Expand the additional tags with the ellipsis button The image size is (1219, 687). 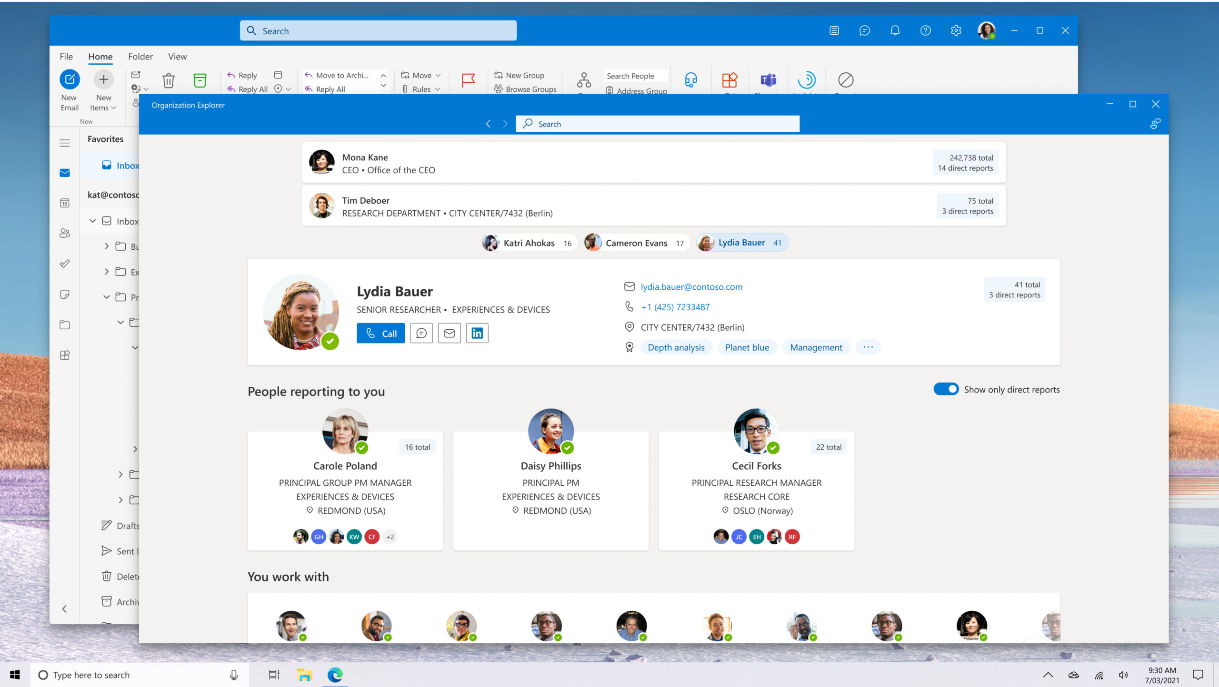(868, 346)
